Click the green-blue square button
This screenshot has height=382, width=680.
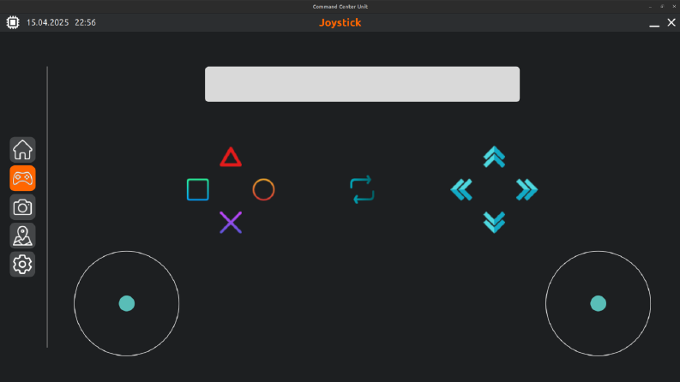point(198,189)
